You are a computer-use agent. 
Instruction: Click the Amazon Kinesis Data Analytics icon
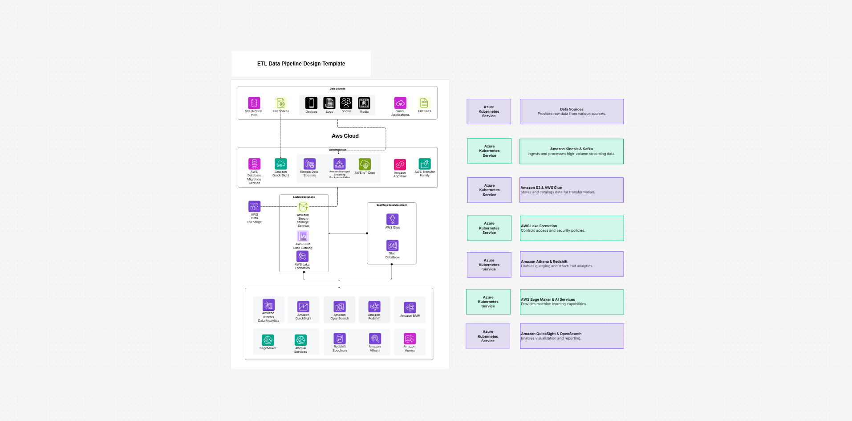tap(268, 305)
